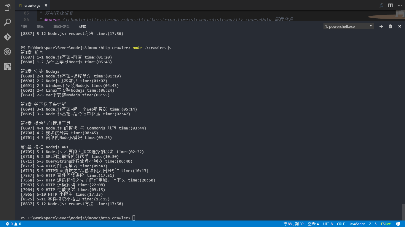Kill the terminal using the trash icon

pos(390,26)
